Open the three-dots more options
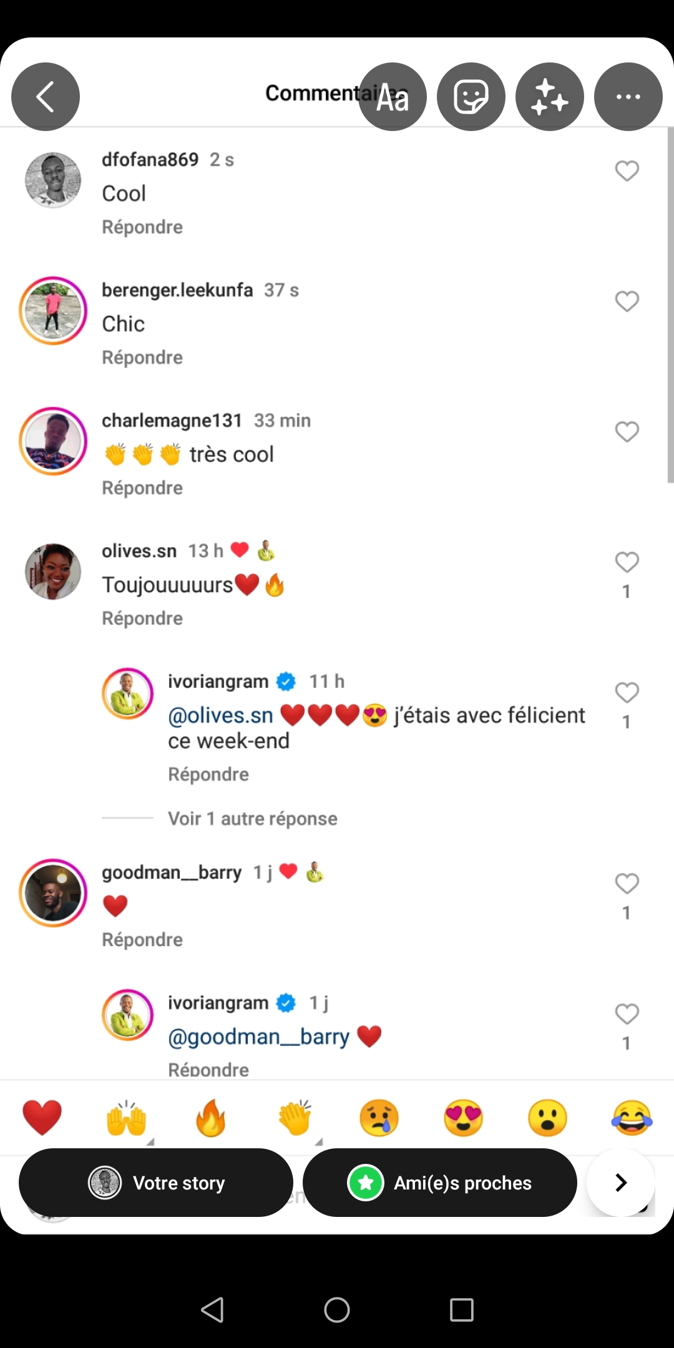Viewport: 674px width, 1348px height. point(628,97)
